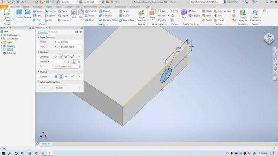Viewport: 278px width, 156px height.
Task: Open the Distance A value dropdown arrow
Action: [x=64, y=62]
